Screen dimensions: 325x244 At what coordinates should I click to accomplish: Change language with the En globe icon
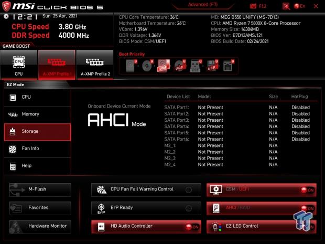[300, 6]
